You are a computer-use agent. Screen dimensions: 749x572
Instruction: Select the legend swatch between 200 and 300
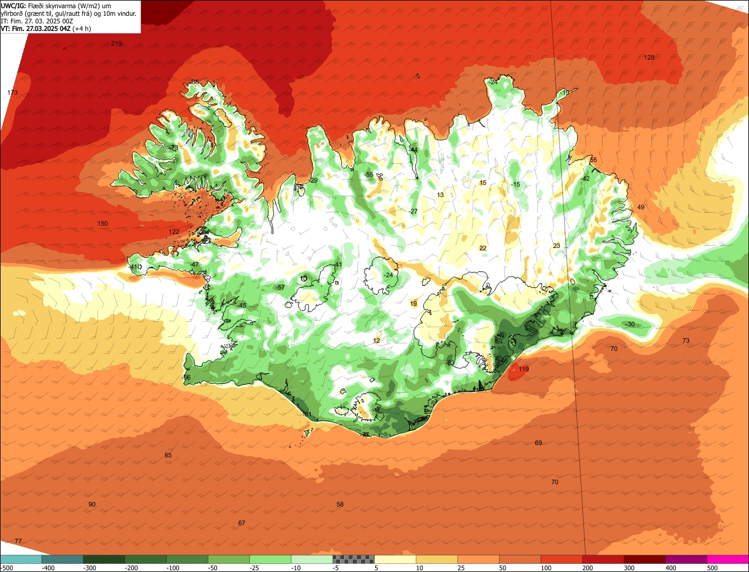pyautogui.click(x=602, y=559)
